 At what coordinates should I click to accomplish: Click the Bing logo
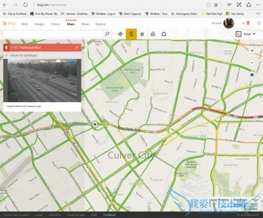coord(9,23)
